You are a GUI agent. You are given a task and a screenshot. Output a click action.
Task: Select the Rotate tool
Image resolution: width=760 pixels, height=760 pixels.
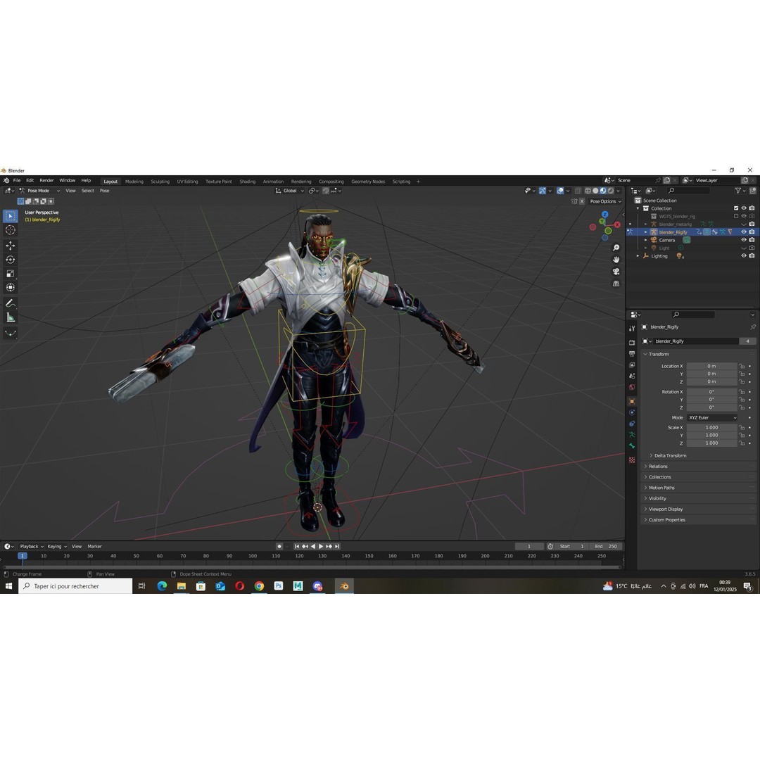coord(10,260)
